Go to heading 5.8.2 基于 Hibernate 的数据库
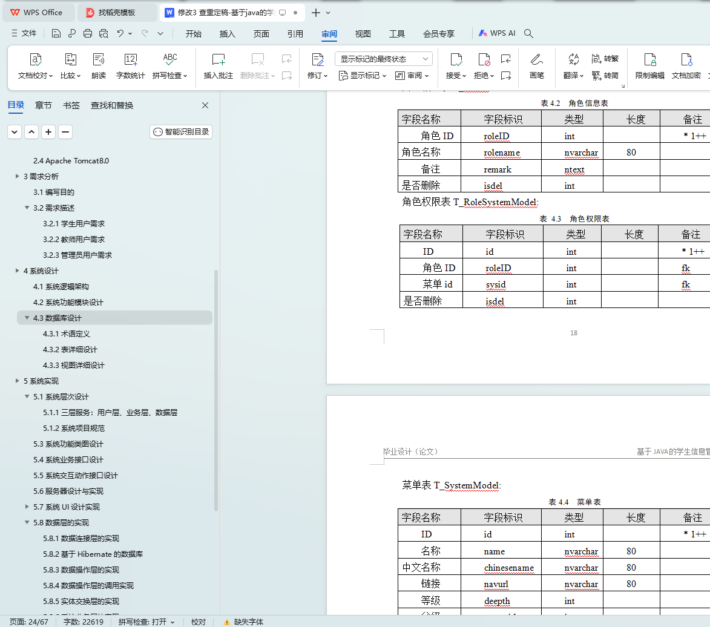This screenshot has width=710, height=627. 93,554
